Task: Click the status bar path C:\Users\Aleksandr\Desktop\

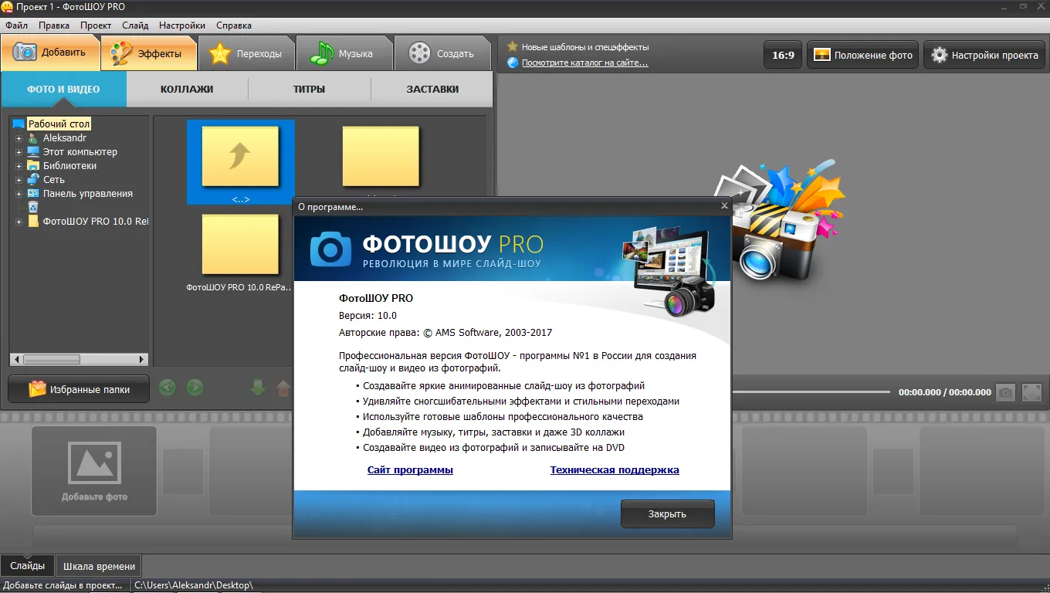Action: pyautogui.click(x=194, y=585)
